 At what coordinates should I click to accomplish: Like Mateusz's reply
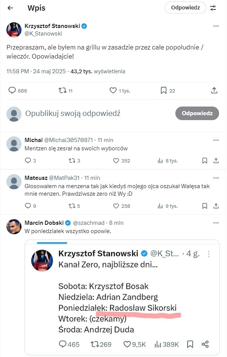116,206
